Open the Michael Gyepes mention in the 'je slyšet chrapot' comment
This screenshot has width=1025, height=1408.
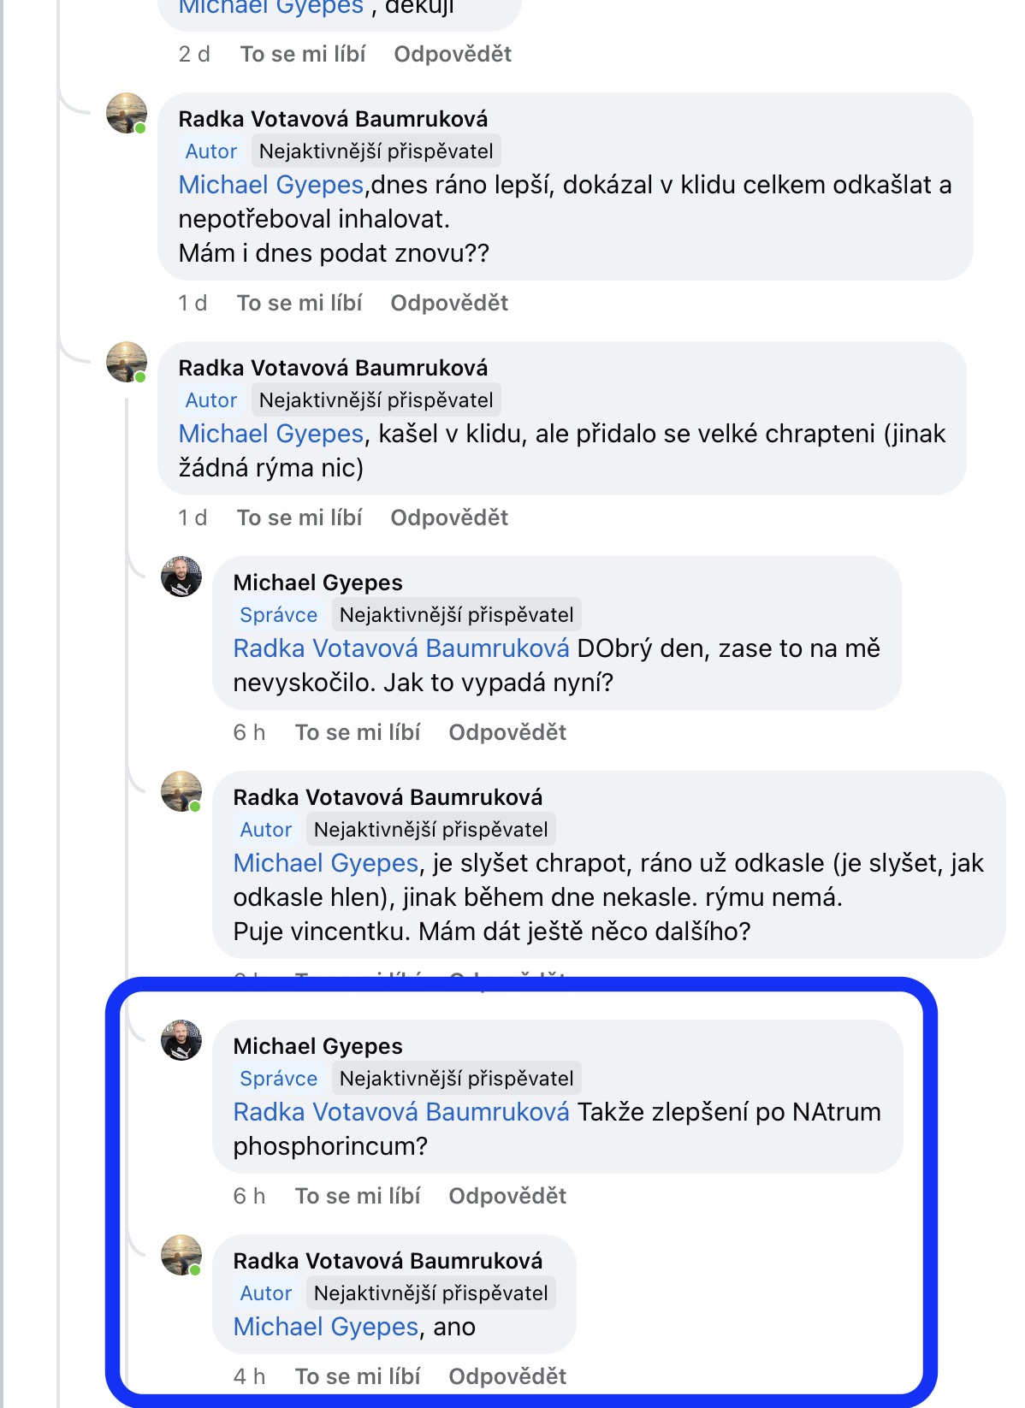point(326,863)
